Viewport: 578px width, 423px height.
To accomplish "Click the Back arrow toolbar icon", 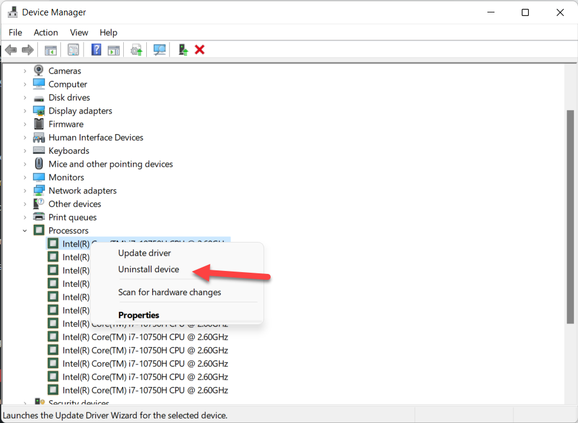I will pos(11,50).
